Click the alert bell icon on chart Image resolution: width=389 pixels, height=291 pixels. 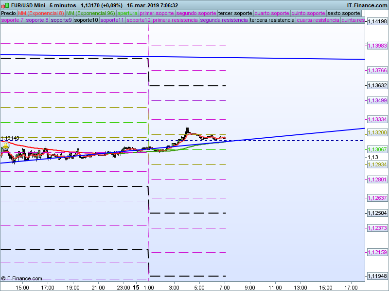(x=5, y=145)
